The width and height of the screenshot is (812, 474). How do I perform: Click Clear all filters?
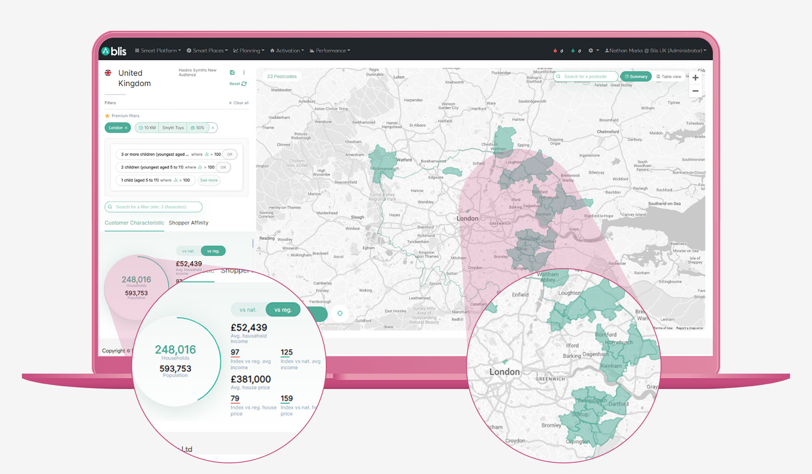pos(239,103)
